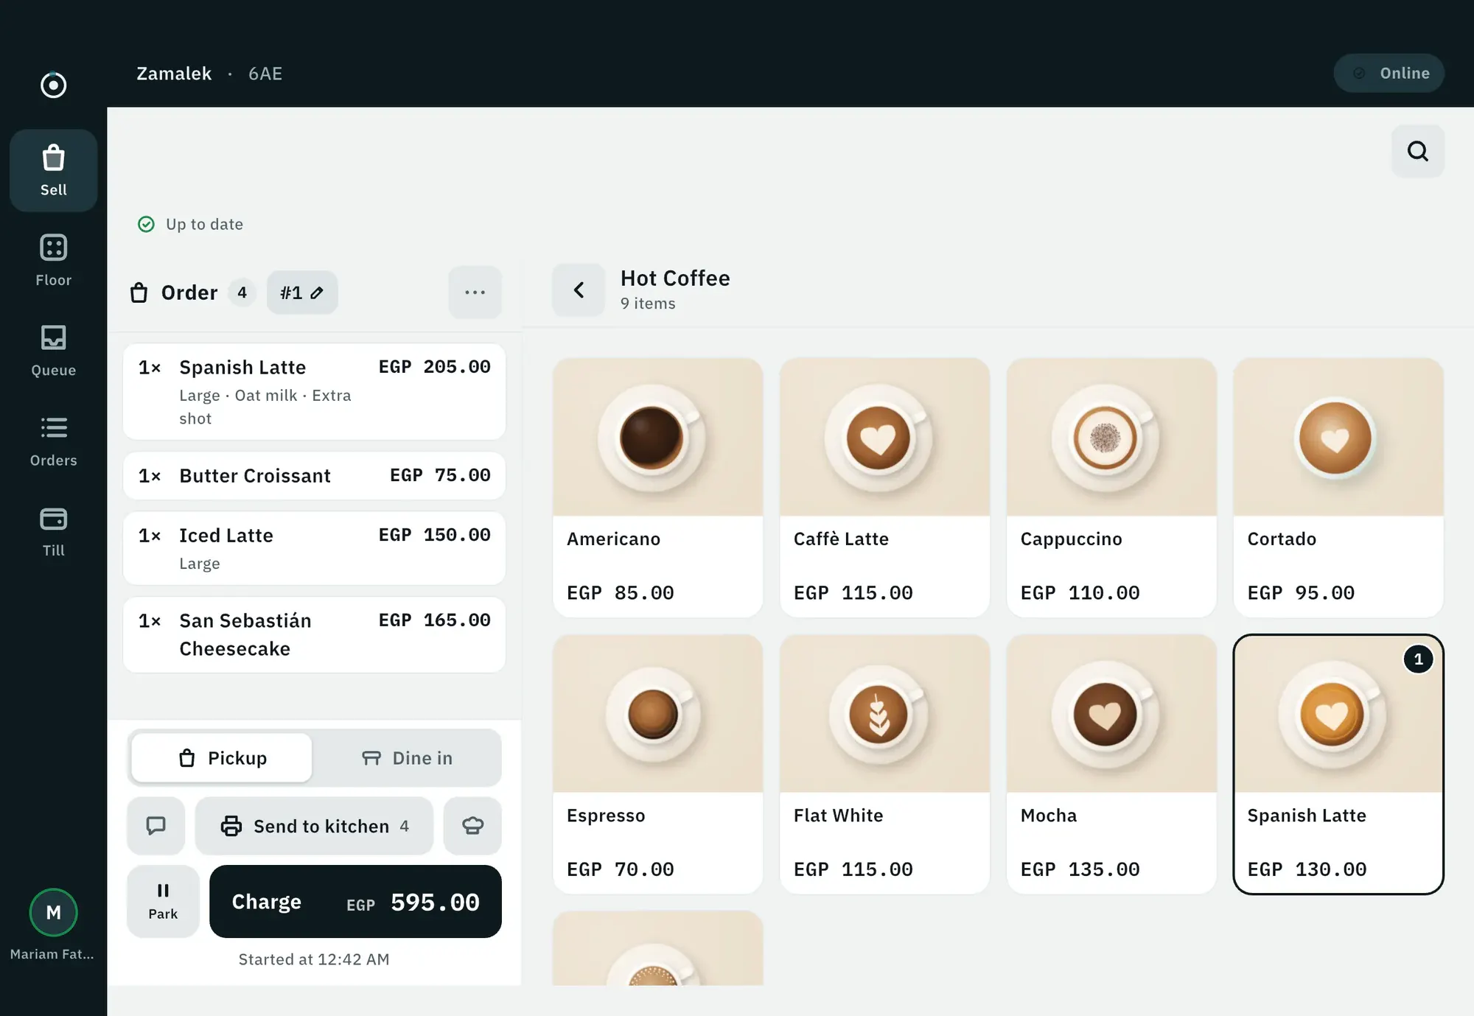The width and height of the screenshot is (1474, 1016).
Task: Switch to Dine in order type
Action: pos(407,758)
